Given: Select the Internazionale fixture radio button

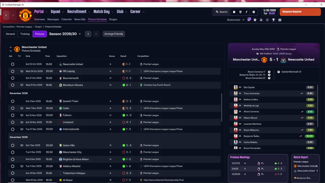Looking at the screenshot, I should (x=13, y=129).
